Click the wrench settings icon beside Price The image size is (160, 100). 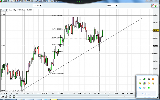(x=7, y=10)
